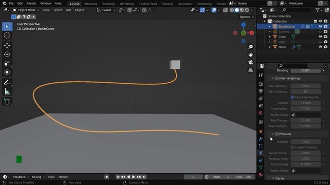Show Camera with its eye icon
This screenshot has height=185, width=330.
[x=320, y=32]
